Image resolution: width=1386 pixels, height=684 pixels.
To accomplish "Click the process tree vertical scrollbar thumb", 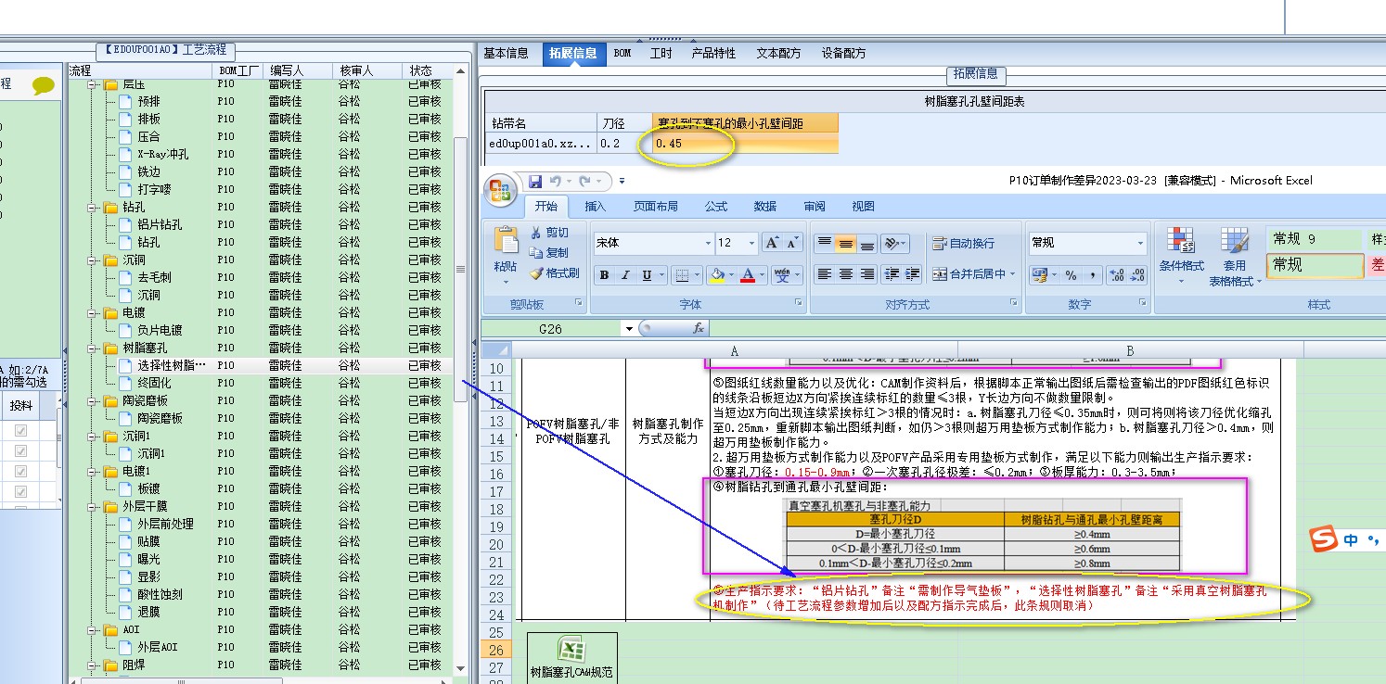I will 460,270.
